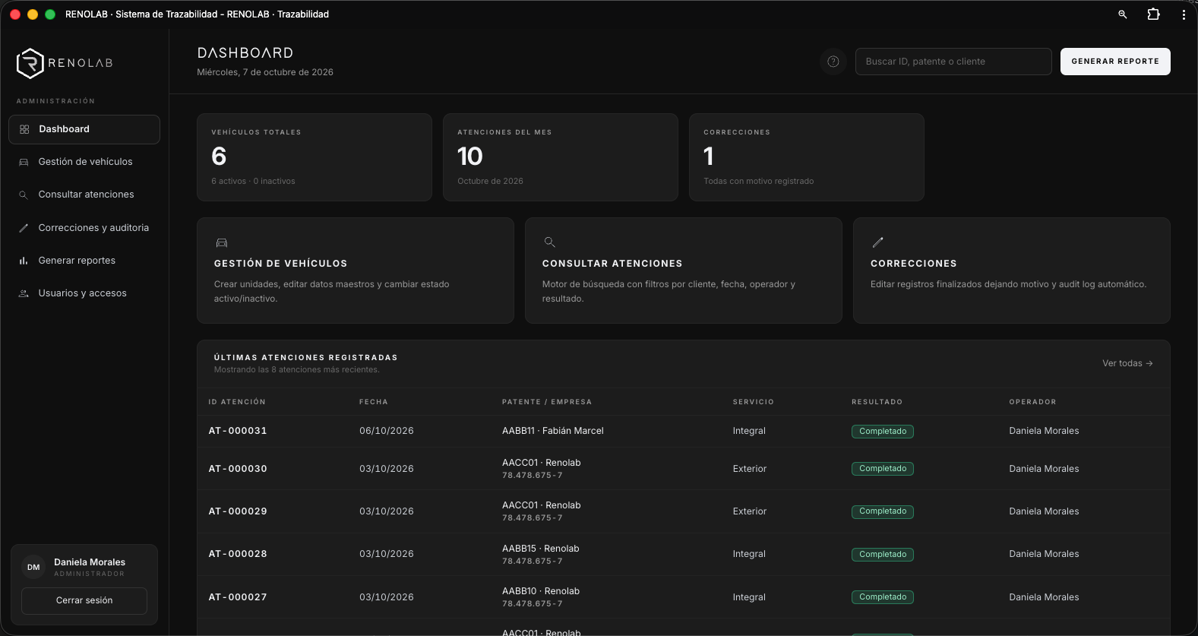Click the Vehículos Totales stat card
Viewport: 1198px width, 636px height.
pos(315,157)
